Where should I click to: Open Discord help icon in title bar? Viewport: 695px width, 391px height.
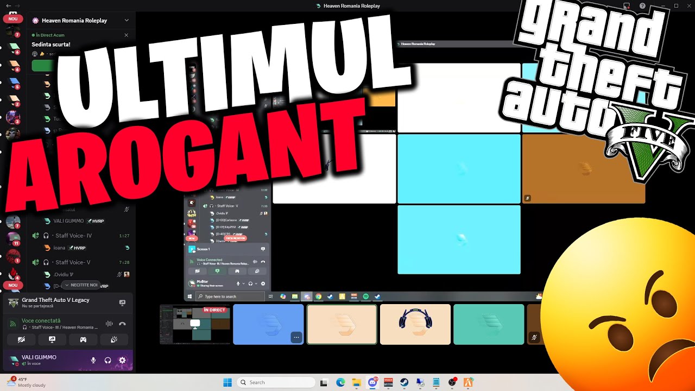(x=642, y=5)
